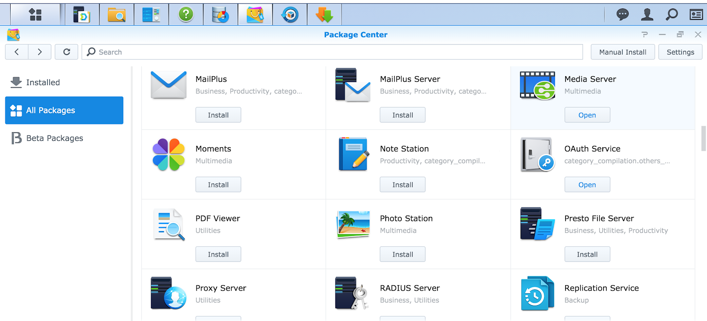
Task: Launch Control Panel from the taskbar
Action: (151, 15)
